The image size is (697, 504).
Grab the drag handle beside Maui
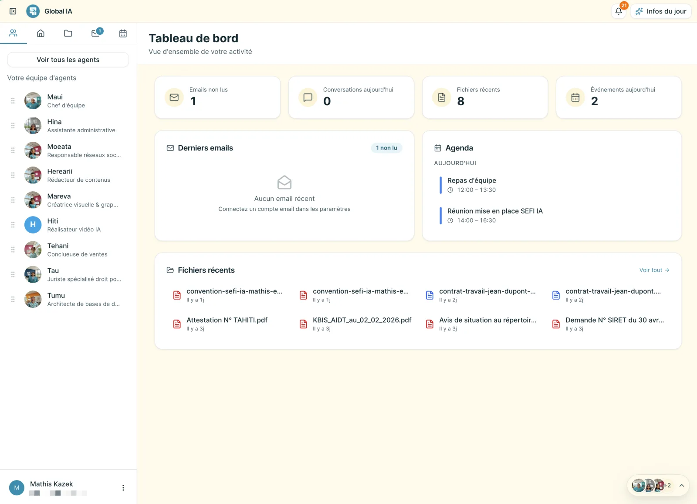click(x=13, y=101)
